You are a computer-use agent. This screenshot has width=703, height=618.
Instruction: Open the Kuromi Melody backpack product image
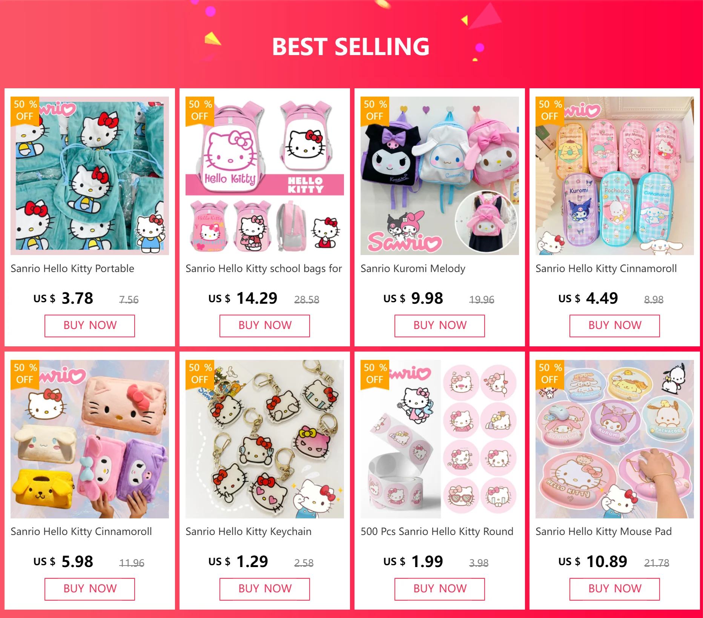[x=440, y=176]
